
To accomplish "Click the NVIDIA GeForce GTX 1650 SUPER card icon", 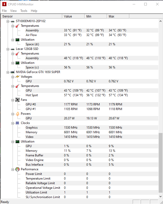I will tap(13, 72).
